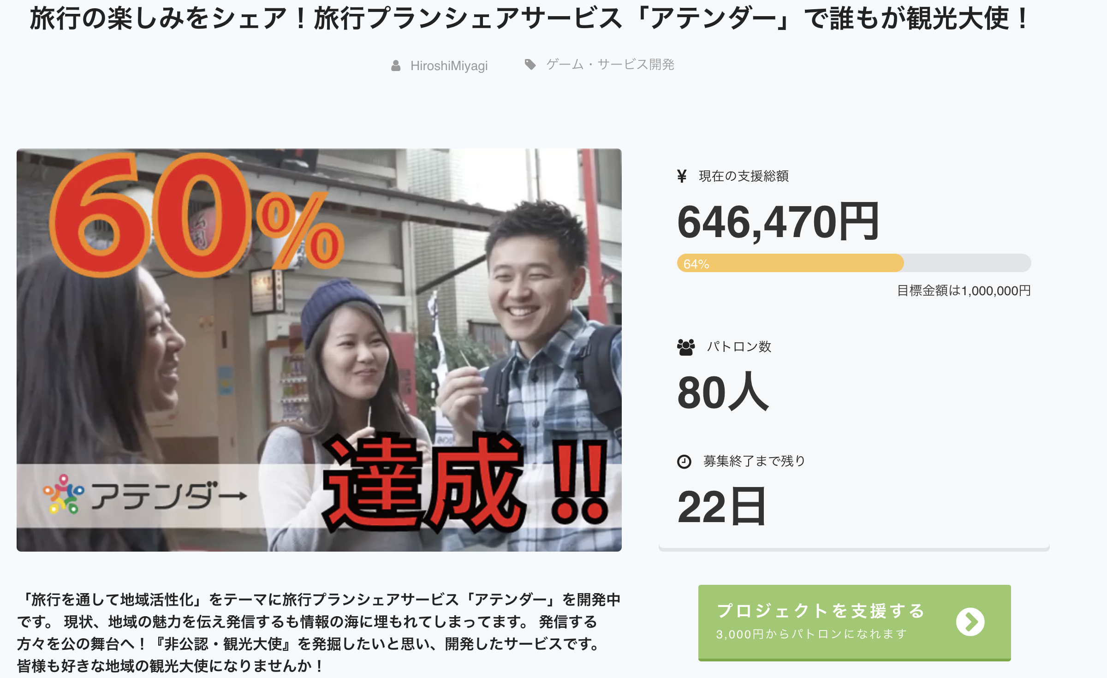The image size is (1107, 678).
Task: Click the patrons group icon
Action: (686, 347)
